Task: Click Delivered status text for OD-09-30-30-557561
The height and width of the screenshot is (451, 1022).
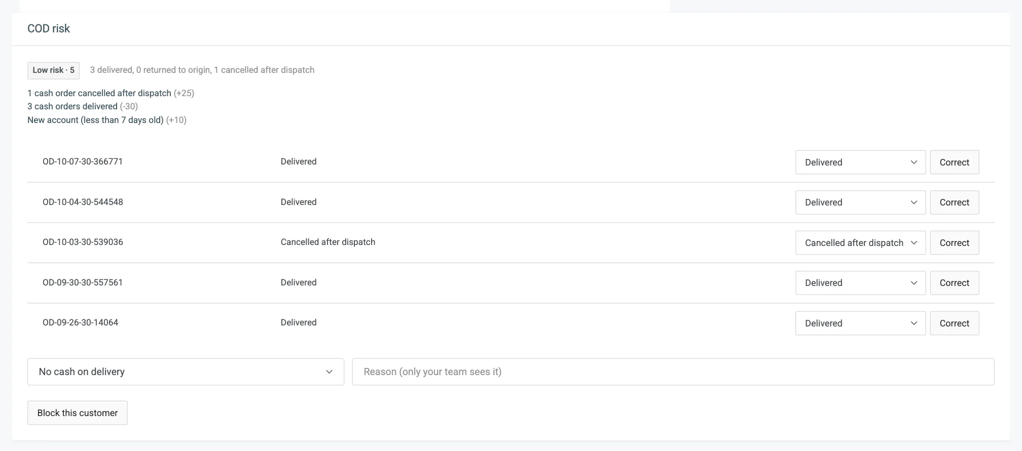Action: [x=299, y=282]
